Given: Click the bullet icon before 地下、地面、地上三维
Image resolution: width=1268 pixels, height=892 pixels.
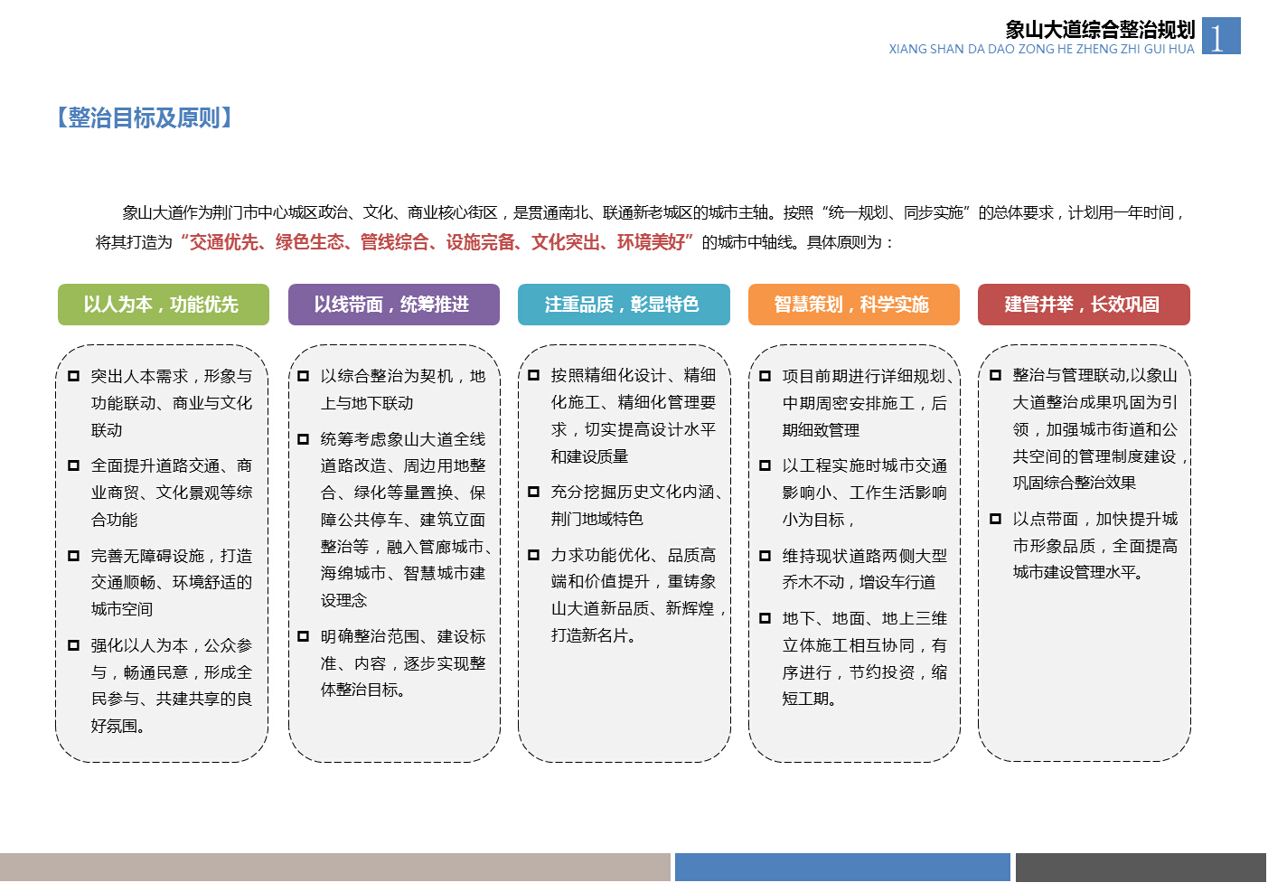Looking at the screenshot, I should 765,618.
